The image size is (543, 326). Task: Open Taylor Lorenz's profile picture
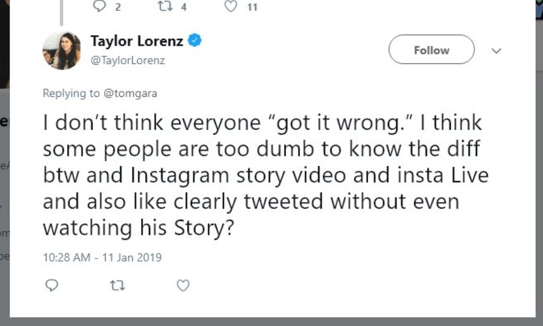pos(62,50)
